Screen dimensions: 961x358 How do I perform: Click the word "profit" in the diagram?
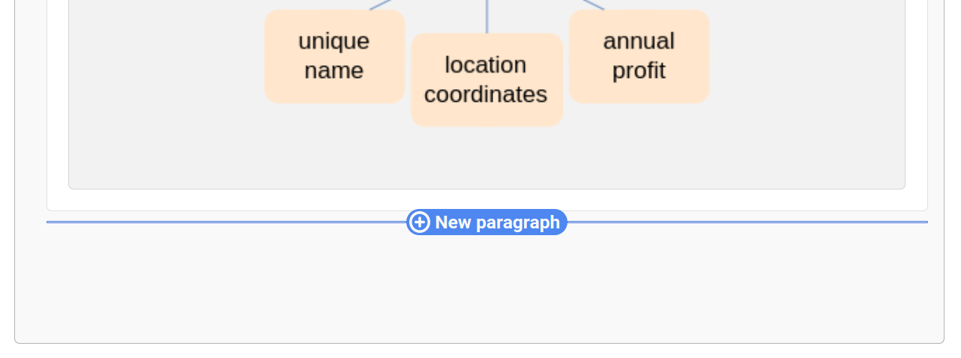coord(639,71)
